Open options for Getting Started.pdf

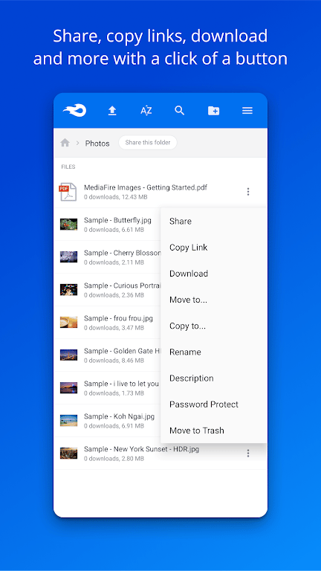click(x=248, y=192)
